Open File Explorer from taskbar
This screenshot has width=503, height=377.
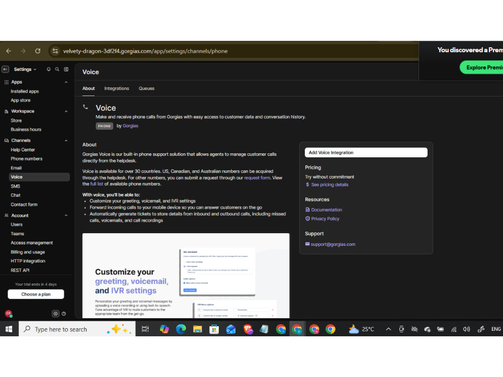(x=198, y=329)
